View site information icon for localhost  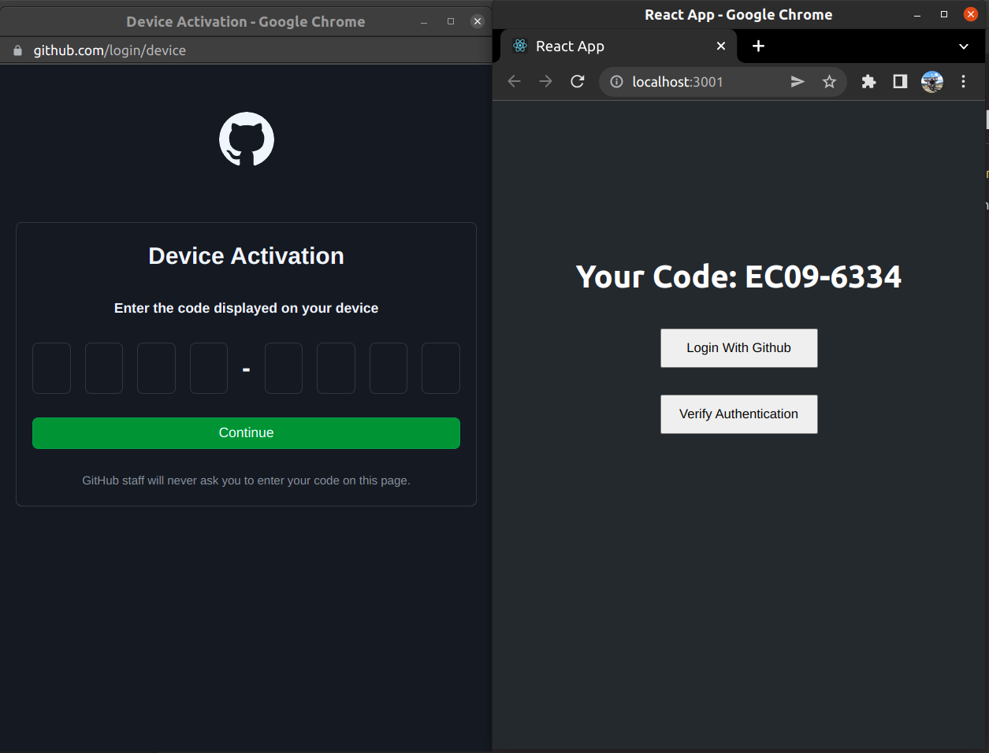617,82
